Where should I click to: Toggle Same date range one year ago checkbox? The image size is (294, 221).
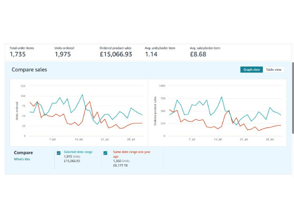[x=105, y=153]
